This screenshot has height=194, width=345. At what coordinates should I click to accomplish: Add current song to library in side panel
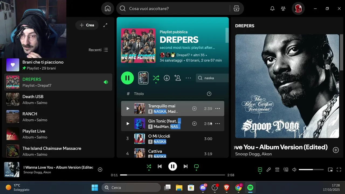tap(336, 150)
